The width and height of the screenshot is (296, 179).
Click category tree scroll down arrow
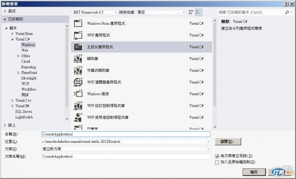(67, 119)
